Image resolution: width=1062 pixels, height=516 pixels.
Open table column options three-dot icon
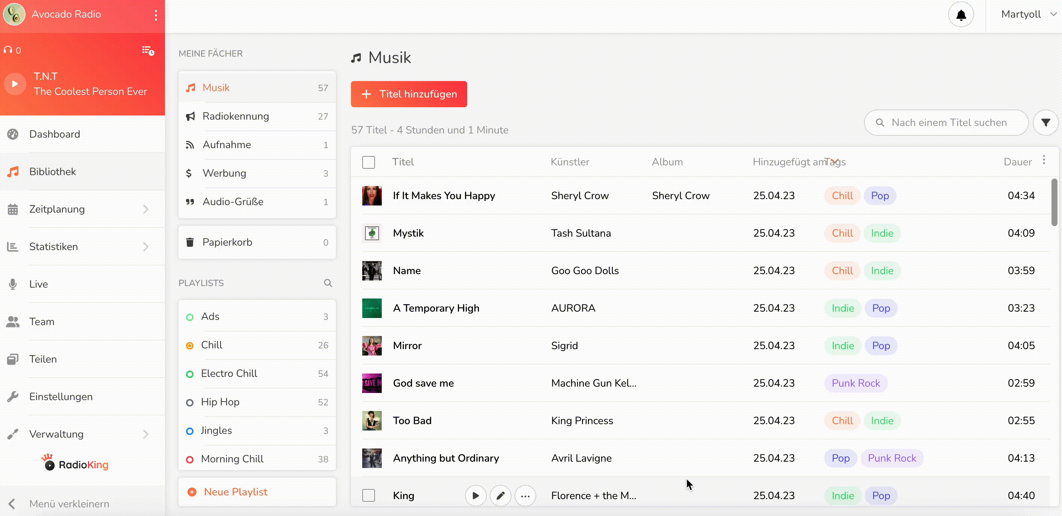[x=1044, y=160]
